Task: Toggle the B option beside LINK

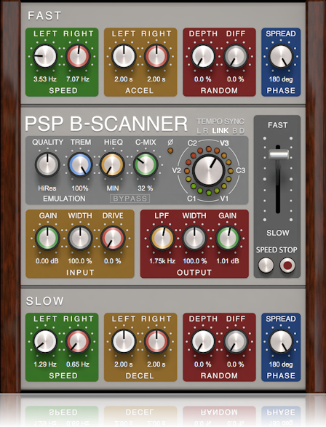Action: coord(235,131)
